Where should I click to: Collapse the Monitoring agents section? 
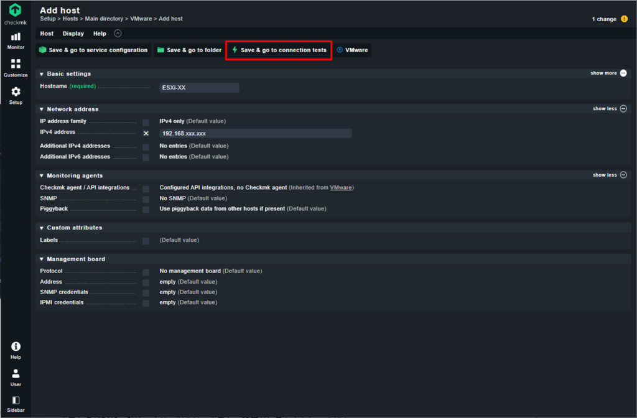42,175
